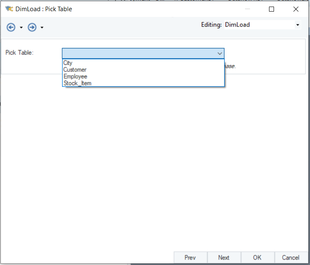The height and width of the screenshot is (265, 310).
Task: Collapse the Pick Table chevron
Action: click(219, 53)
